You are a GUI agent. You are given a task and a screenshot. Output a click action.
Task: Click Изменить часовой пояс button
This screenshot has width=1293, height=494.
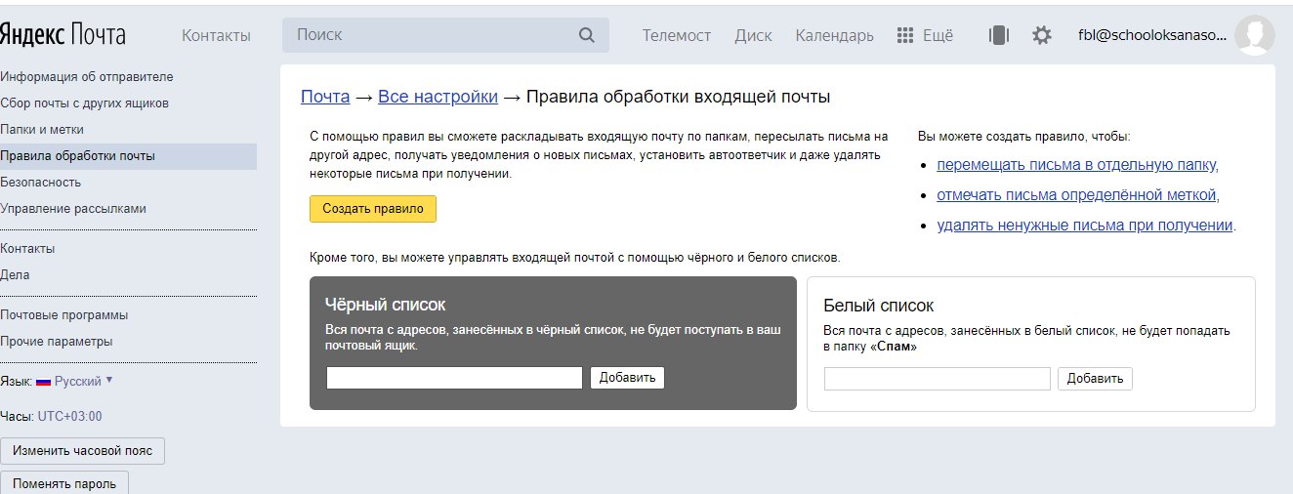(x=83, y=451)
